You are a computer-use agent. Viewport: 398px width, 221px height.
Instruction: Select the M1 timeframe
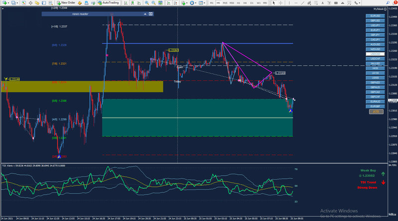coord(212,3)
